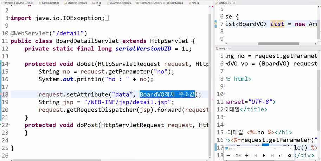The image size is (321, 161).
Task: Click "UTF-8" value in detail.jsp
Action: [x=260, y=102]
